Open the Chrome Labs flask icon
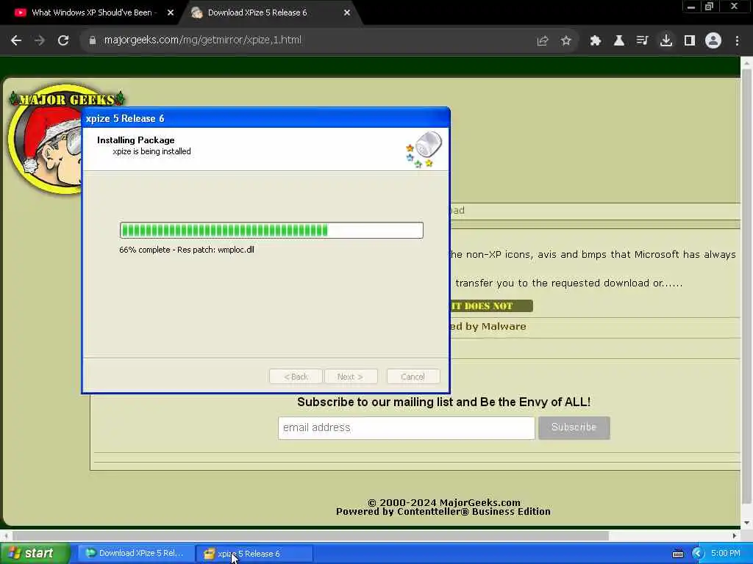753x564 pixels. (x=618, y=41)
